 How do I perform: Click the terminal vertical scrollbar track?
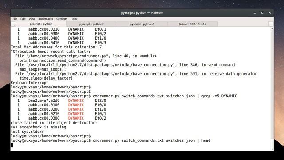(272, 89)
